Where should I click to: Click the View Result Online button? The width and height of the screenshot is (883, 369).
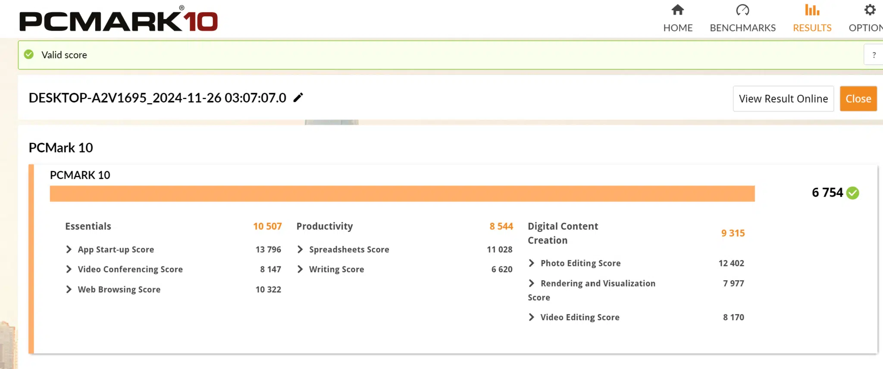tap(783, 99)
